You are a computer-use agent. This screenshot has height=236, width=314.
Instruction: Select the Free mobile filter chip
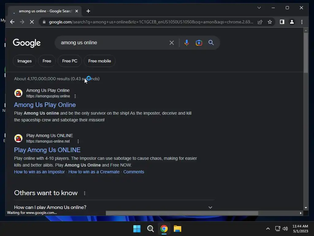click(x=100, y=61)
